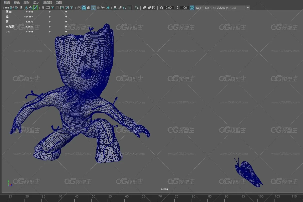The height and width of the screenshot is (202, 303).
Task: Click the Motion Blur icon
Action: click(120, 8)
